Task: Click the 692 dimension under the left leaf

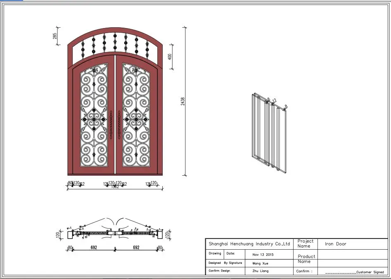Action: click(94, 247)
